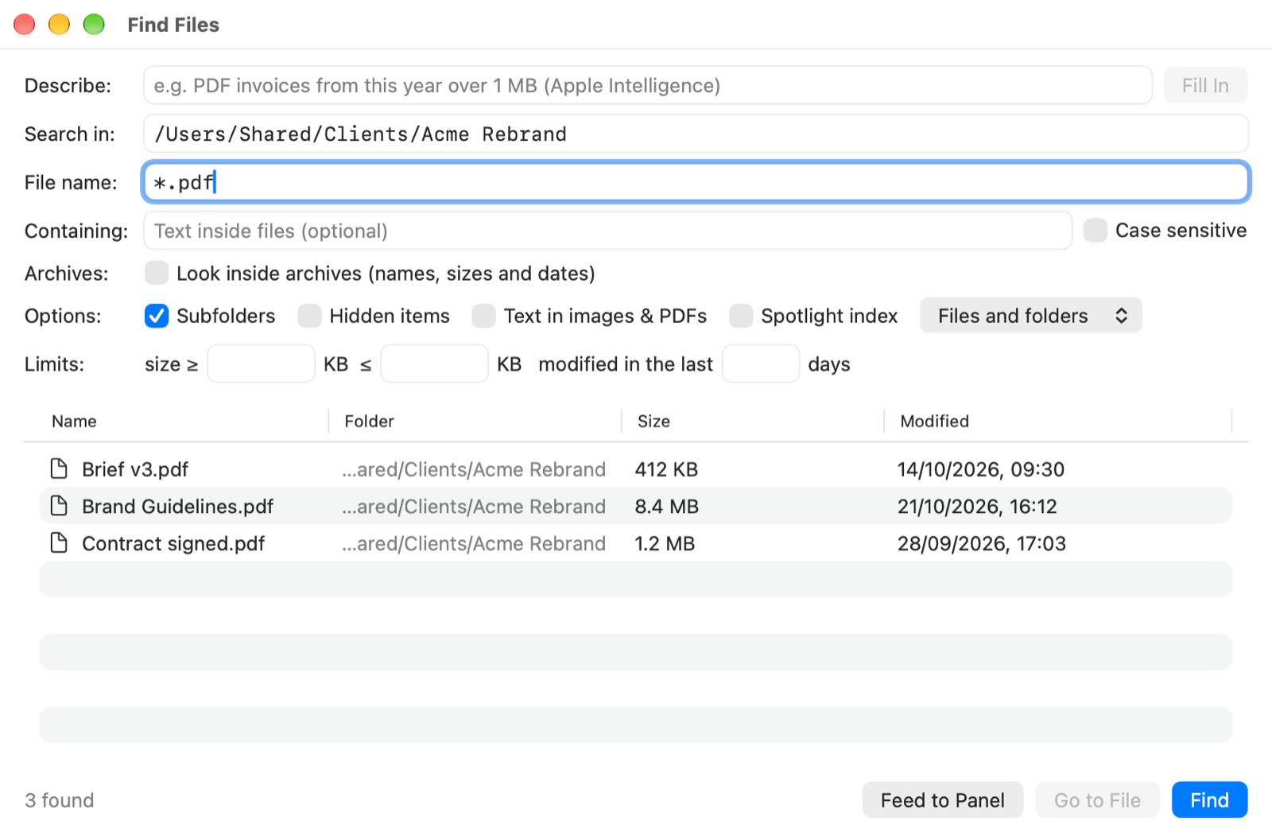The height and width of the screenshot is (836, 1272).
Task: Toggle Look inside archives checkbox
Action: point(157,273)
